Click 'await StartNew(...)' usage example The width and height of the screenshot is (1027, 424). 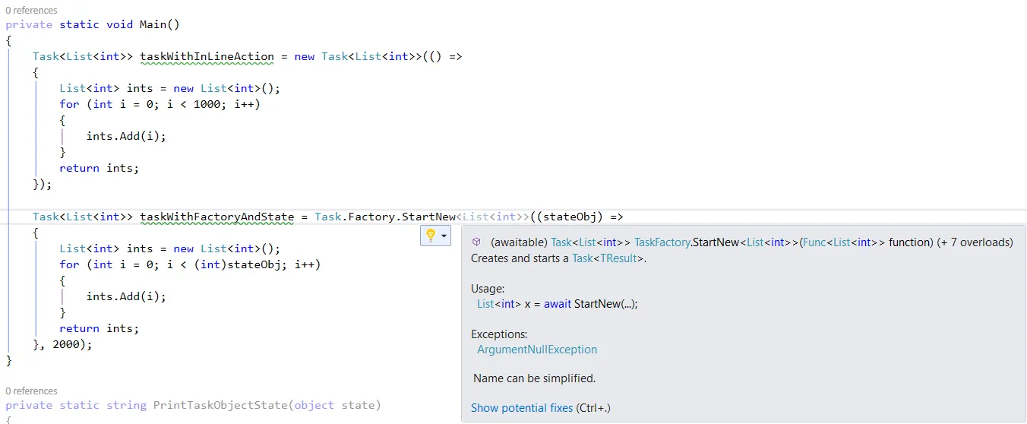(591, 304)
